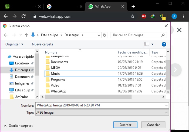Select the WhatsApp folder in file list
The image size is (189, 132).
click(105, 91)
